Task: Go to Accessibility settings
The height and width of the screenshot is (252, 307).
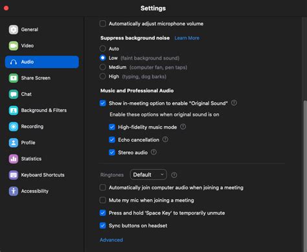Action: [42, 191]
